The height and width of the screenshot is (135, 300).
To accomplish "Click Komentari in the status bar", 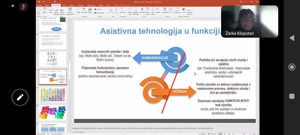I will 212,134.
